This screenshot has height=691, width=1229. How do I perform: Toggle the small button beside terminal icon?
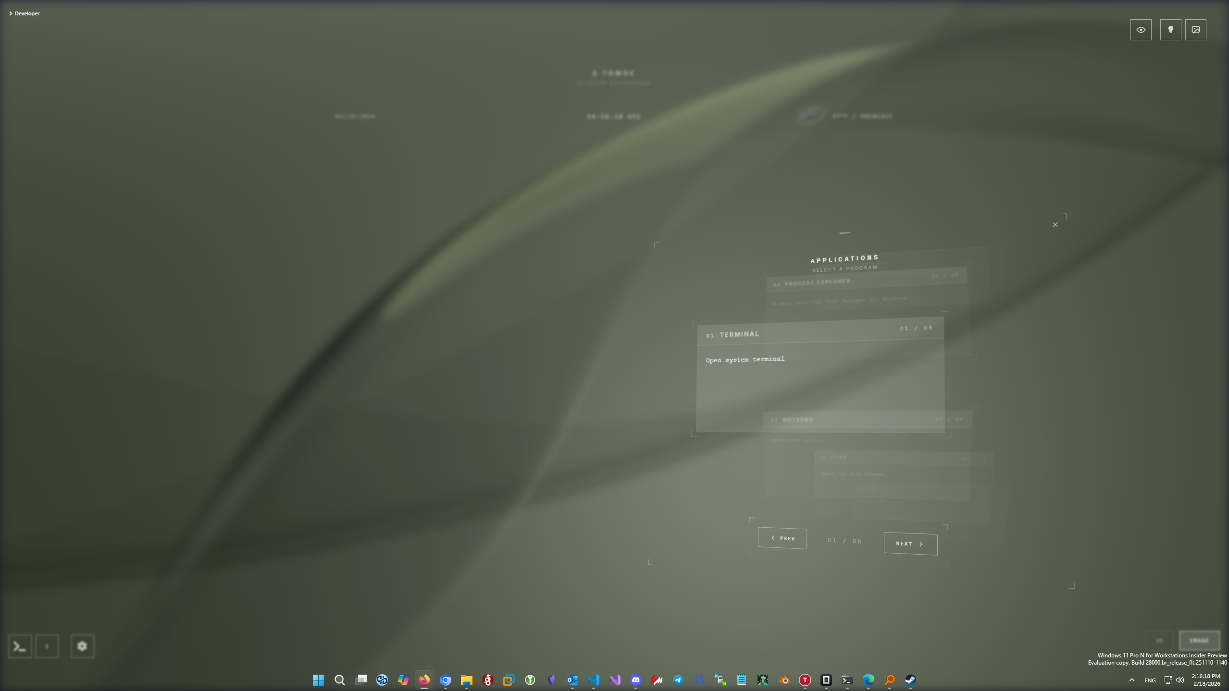pos(47,646)
